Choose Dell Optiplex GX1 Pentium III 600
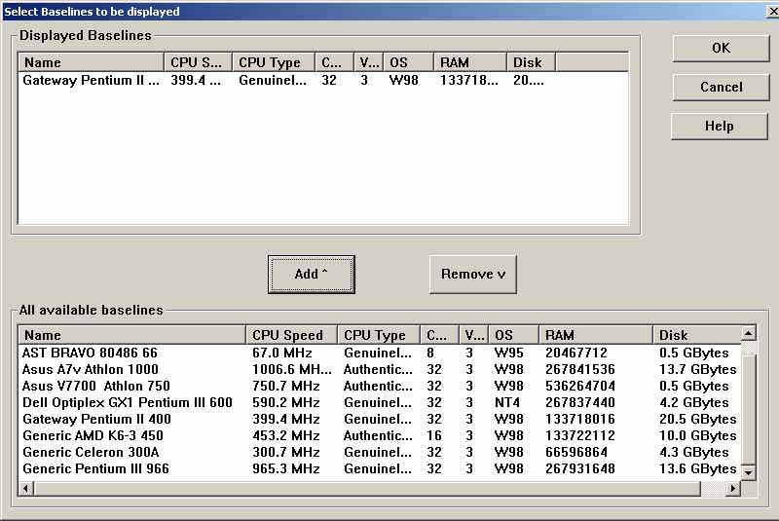The width and height of the screenshot is (779, 521). click(x=128, y=402)
